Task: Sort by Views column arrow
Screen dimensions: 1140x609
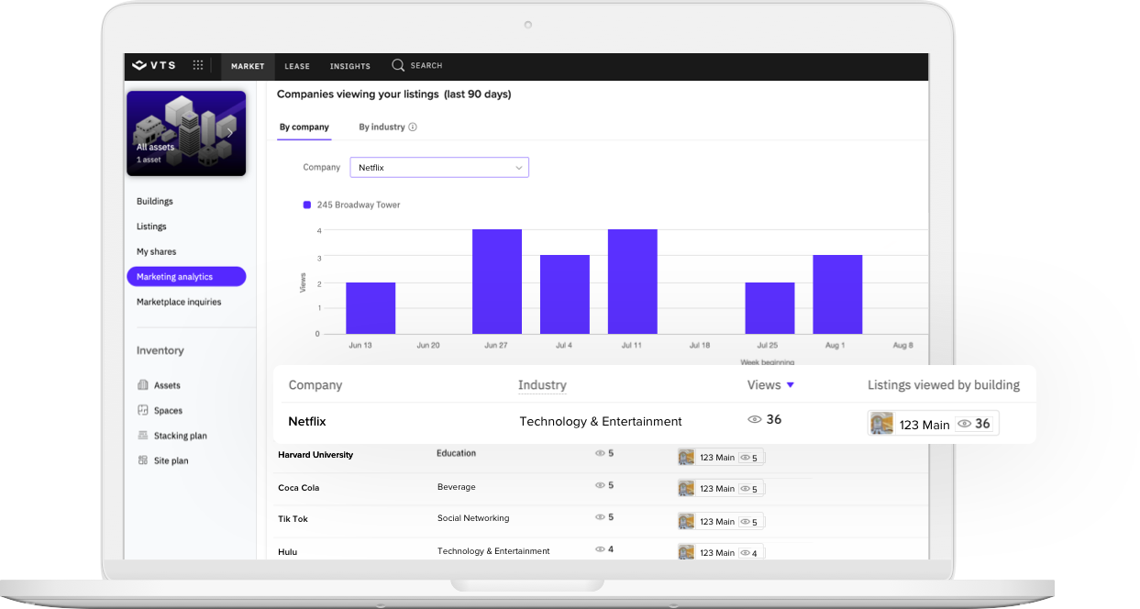Action: point(791,385)
